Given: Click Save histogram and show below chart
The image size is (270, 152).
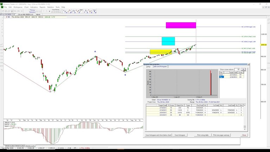Looking at the screenshot, I should click(x=158, y=135).
